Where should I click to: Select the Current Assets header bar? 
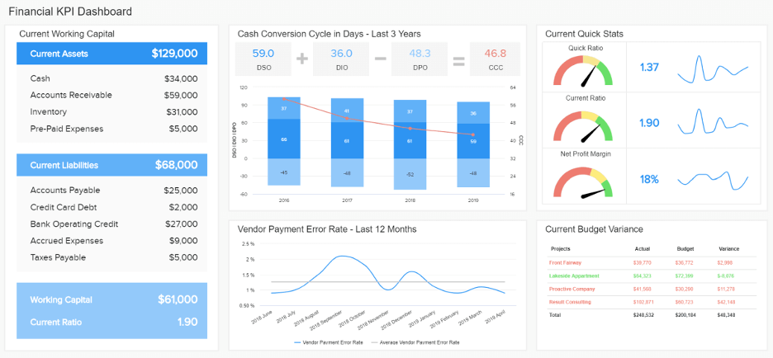112,54
